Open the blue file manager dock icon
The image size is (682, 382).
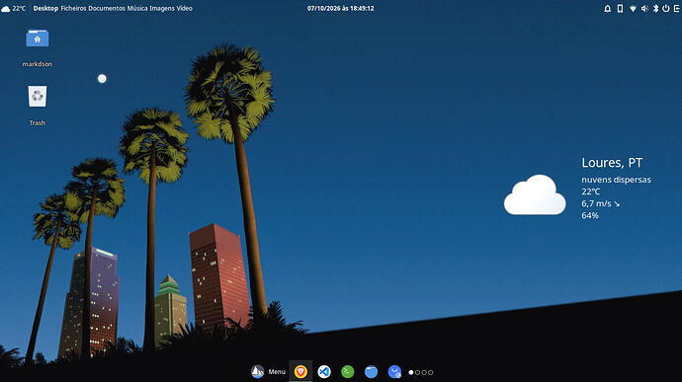click(371, 371)
